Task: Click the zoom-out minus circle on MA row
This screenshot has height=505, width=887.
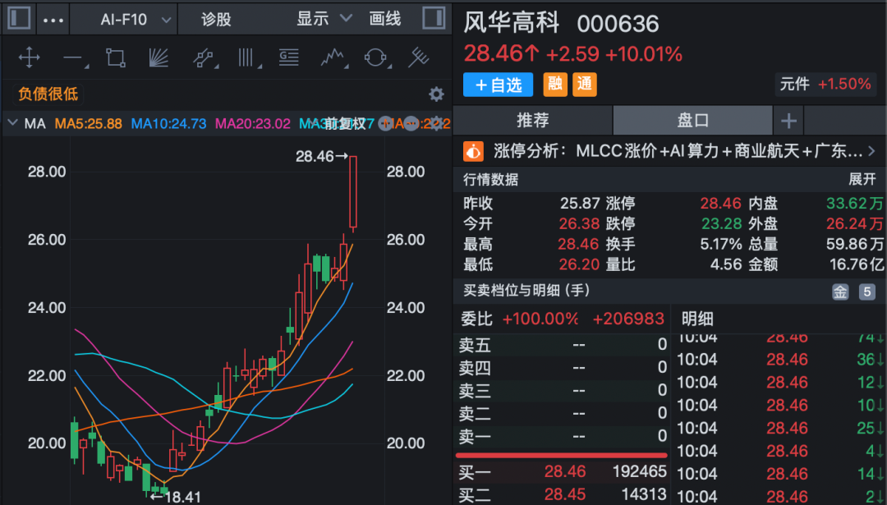Action: click(411, 124)
